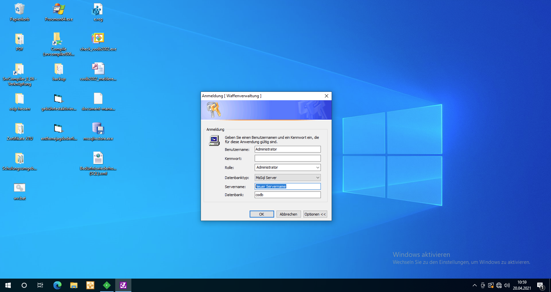The width and height of the screenshot is (551, 292).
Task: Open File Explorer from the taskbar
Action: [74, 285]
